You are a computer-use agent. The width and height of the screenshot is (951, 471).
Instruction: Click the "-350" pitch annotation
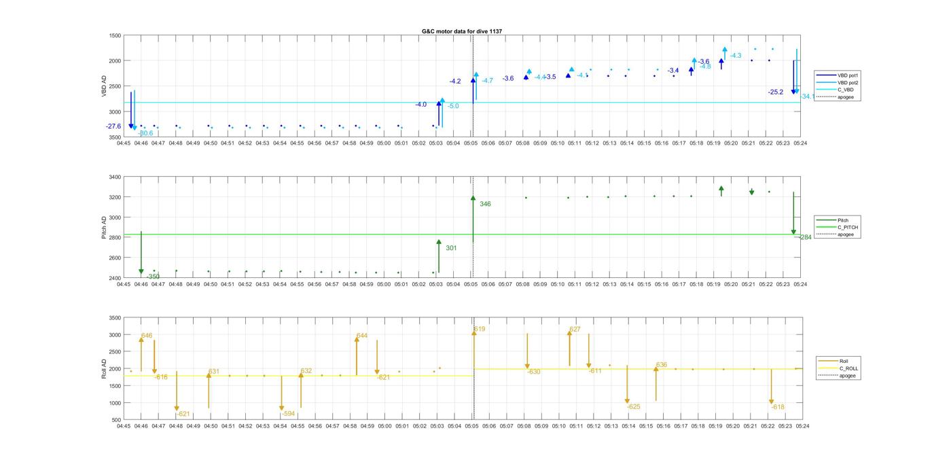click(153, 277)
